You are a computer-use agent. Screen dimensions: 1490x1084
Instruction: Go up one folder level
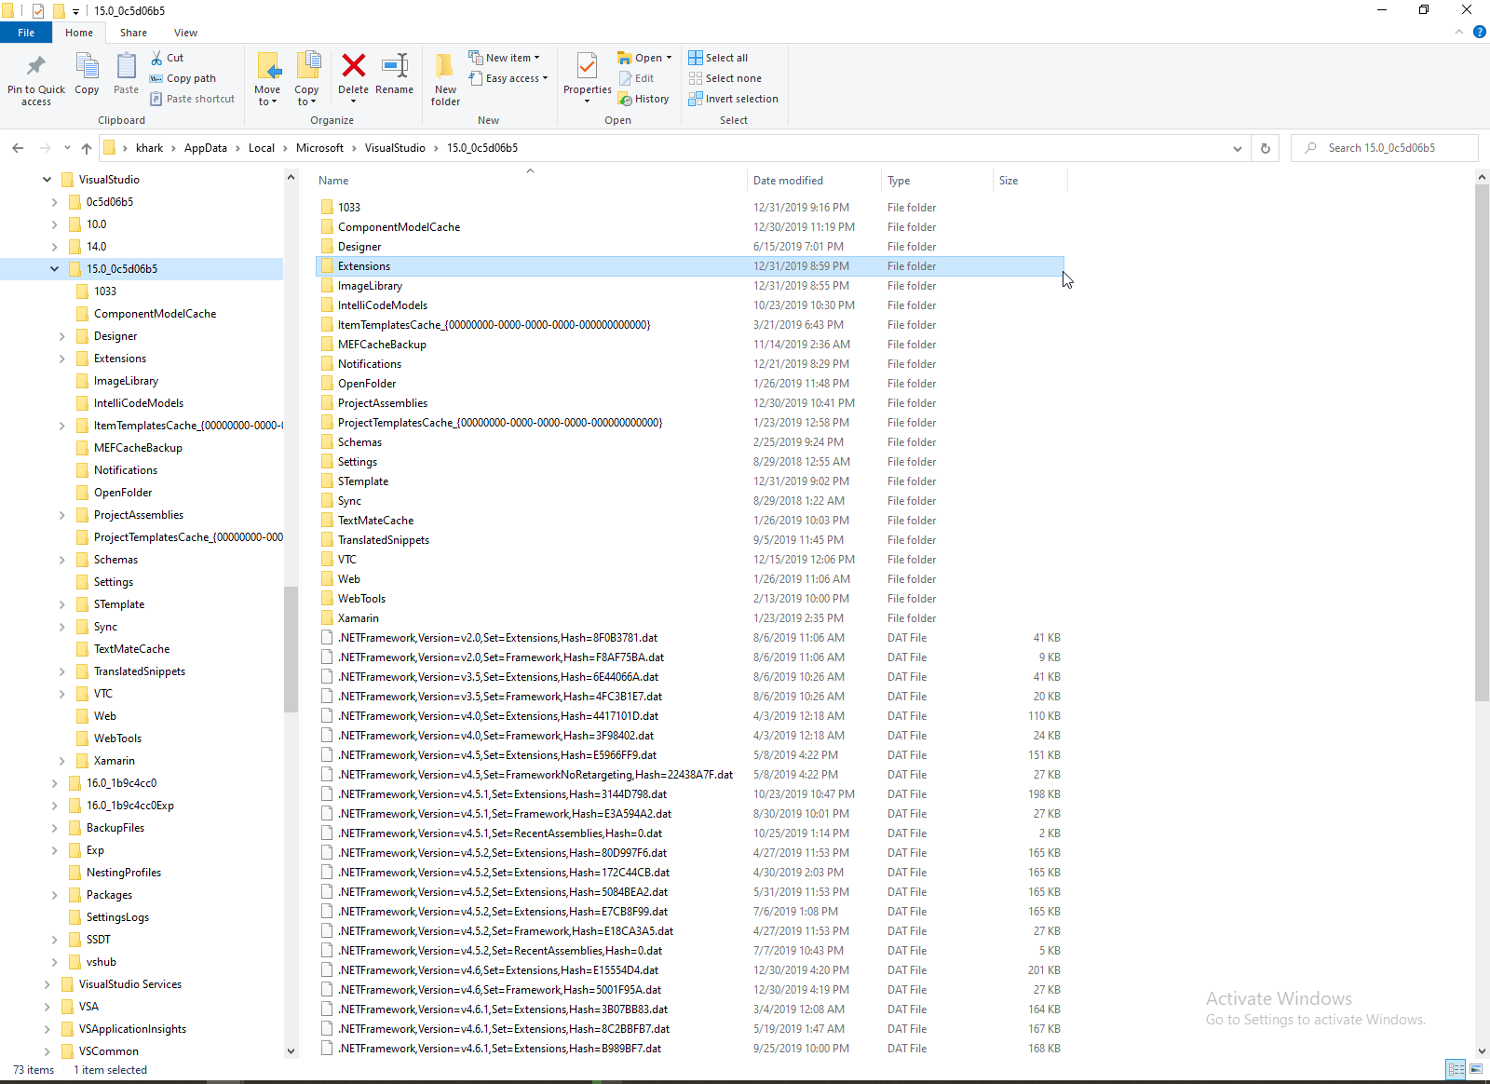click(x=87, y=148)
